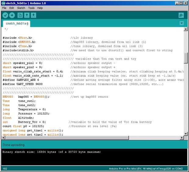Click the vertical scrollbar down arrow
Image resolution: width=189 pixels, height=172 pixels.
click(186, 134)
